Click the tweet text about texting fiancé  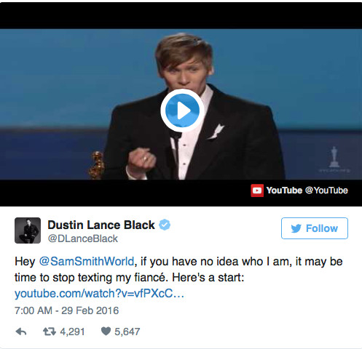pos(178,270)
